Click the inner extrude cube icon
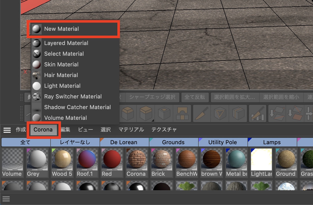 point(164,113)
